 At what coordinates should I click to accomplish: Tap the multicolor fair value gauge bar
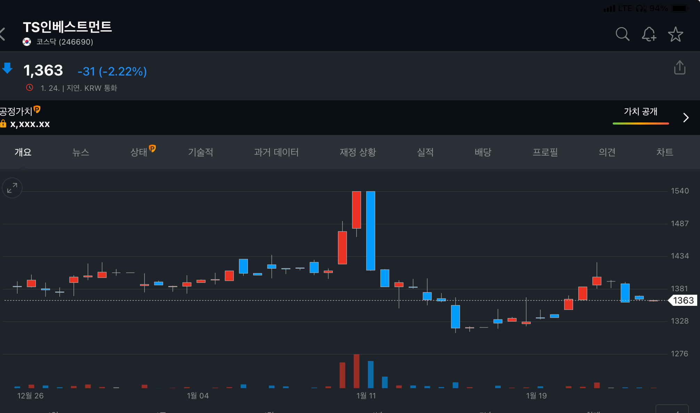tap(641, 123)
